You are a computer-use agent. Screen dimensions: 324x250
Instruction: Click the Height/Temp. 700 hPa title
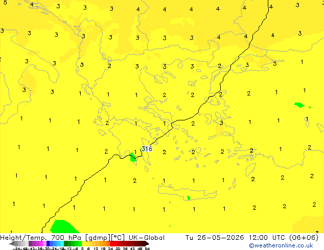41,238
